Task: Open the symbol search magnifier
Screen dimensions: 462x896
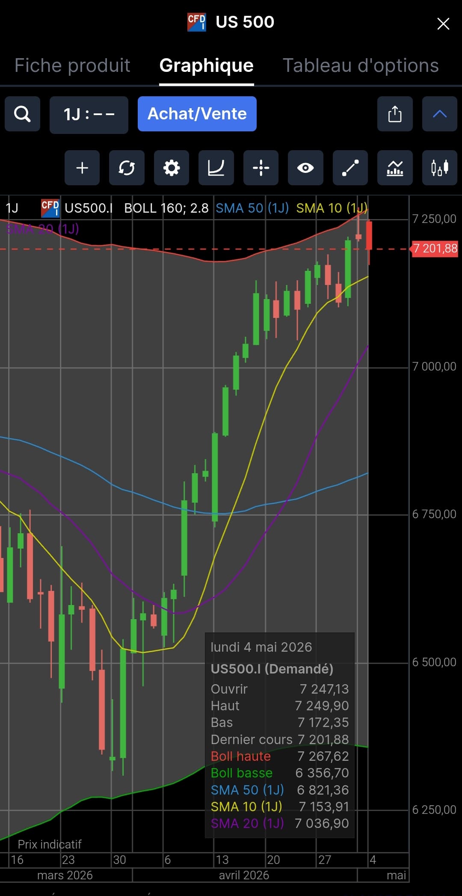Action: point(22,114)
